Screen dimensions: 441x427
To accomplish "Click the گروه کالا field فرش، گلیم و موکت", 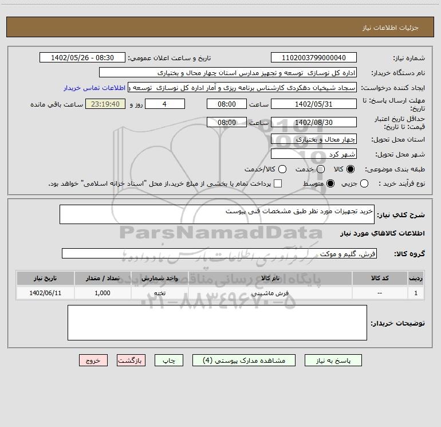I will click(x=219, y=253).
